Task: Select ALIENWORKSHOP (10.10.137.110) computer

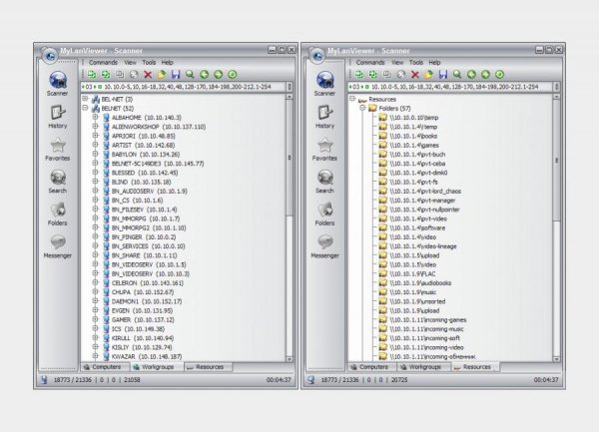Action: pos(159,127)
